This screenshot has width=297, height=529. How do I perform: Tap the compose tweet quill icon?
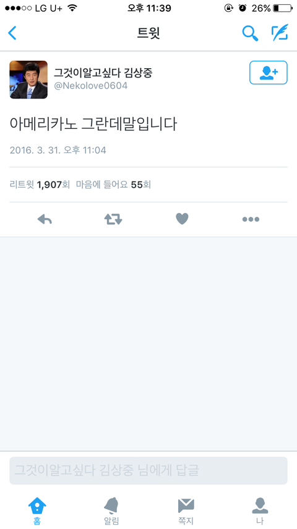pos(280,32)
